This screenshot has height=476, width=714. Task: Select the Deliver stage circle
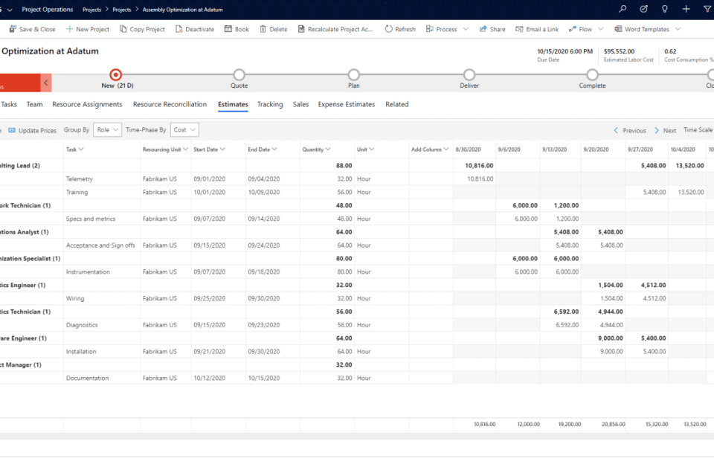tap(469, 74)
